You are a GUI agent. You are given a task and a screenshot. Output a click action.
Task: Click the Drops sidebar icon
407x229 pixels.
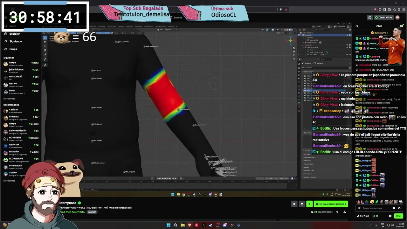(6, 49)
